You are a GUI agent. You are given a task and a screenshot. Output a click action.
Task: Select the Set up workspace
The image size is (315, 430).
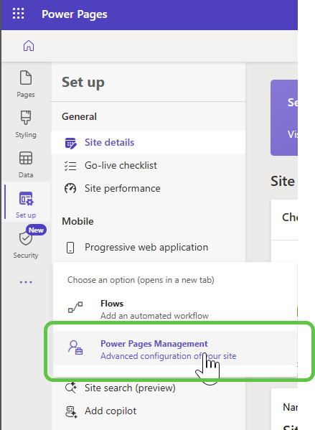26,205
